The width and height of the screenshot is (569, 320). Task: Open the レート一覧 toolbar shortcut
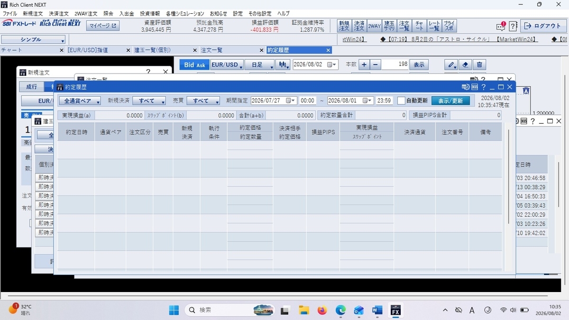coord(434,26)
